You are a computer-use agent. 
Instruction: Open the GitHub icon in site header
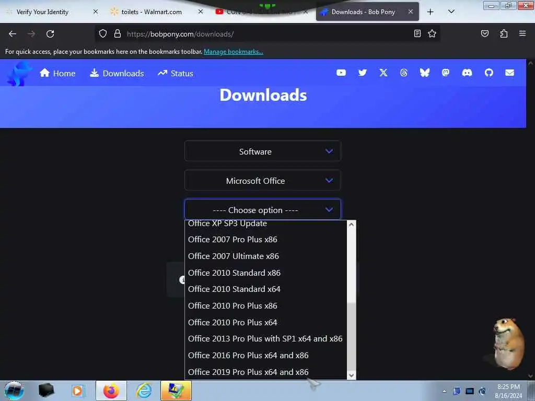(489, 73)
